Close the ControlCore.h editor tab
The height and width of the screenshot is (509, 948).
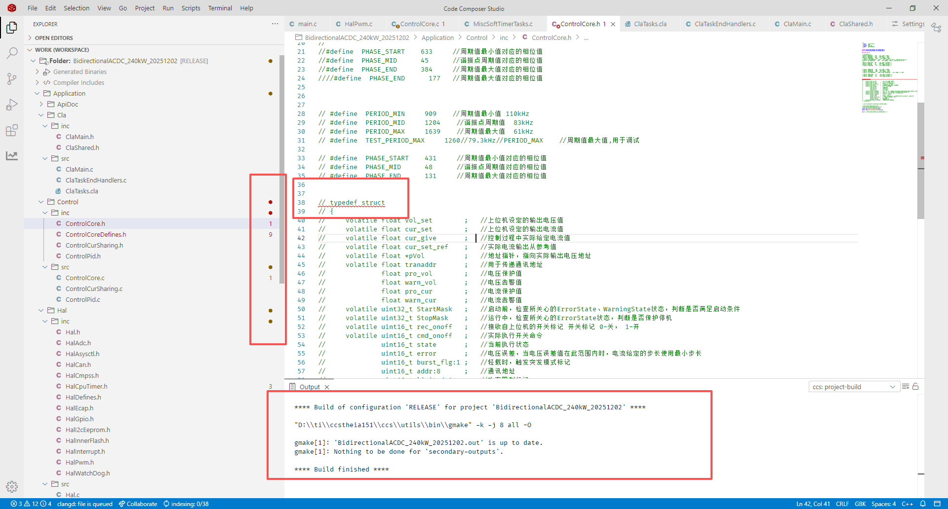pos(613,24)
